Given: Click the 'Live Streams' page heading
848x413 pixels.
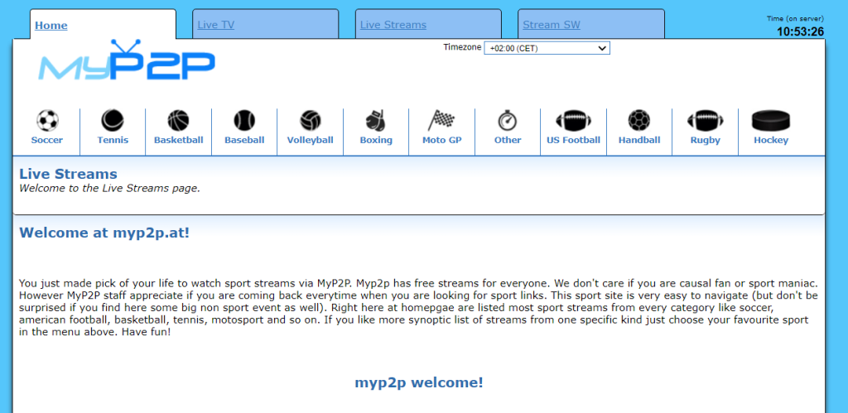Looking at the screenshot, I should point(68,174).
